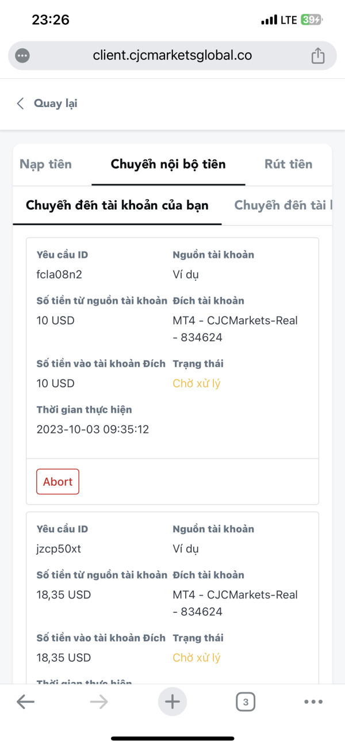Image resolution: width=345 pixels, height=747 pixels.
Task: Tap the request ID fcla08n2
Action: (59, 275)
